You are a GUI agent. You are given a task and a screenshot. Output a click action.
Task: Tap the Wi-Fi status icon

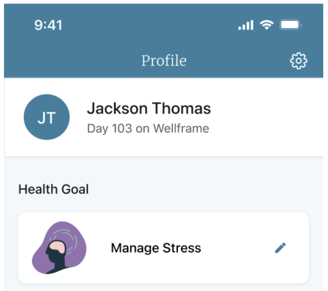coord(267,25)
